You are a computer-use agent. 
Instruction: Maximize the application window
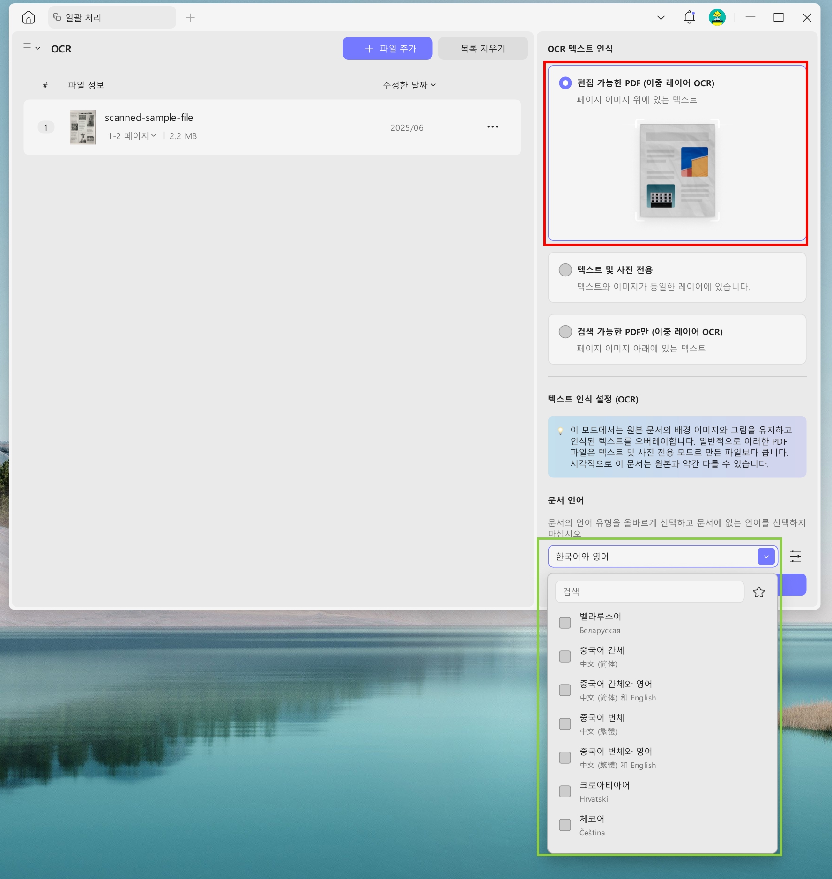[779, 17]
